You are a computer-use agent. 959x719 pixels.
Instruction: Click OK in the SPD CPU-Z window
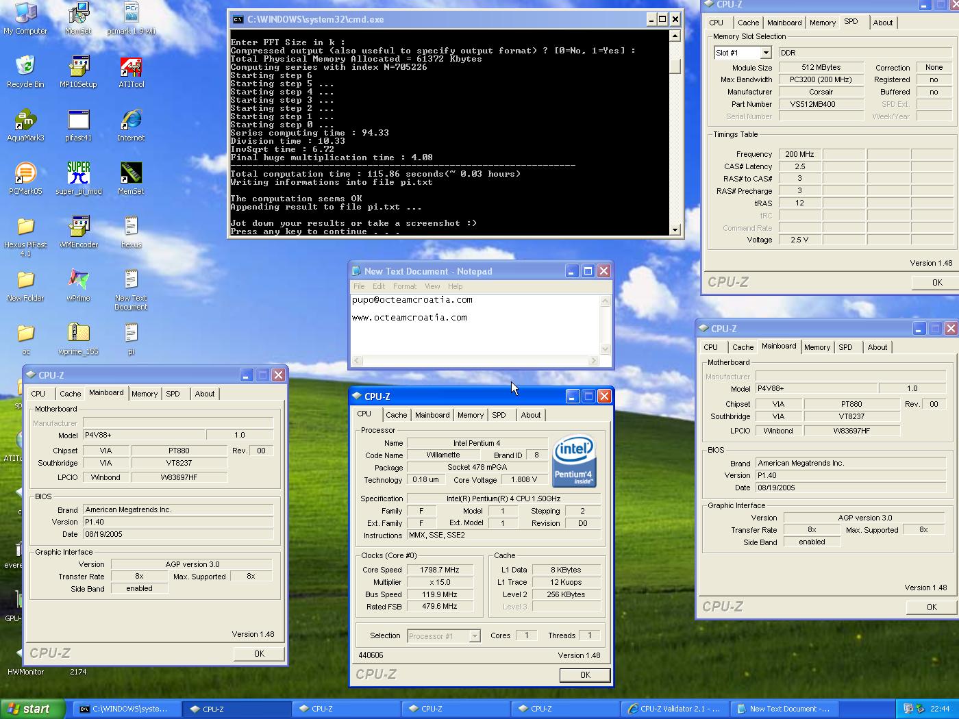937,282
